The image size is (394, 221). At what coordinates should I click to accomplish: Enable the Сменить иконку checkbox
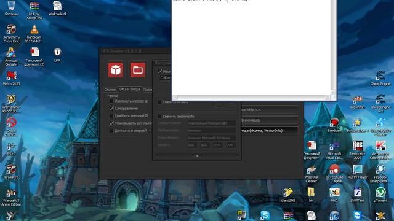[159, 102]
